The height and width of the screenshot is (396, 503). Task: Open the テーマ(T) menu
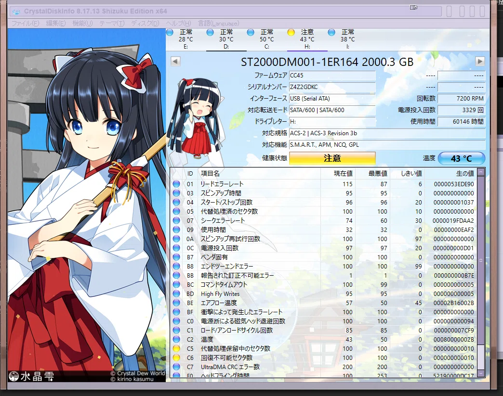pyautogui.click(x=112, y=24)
